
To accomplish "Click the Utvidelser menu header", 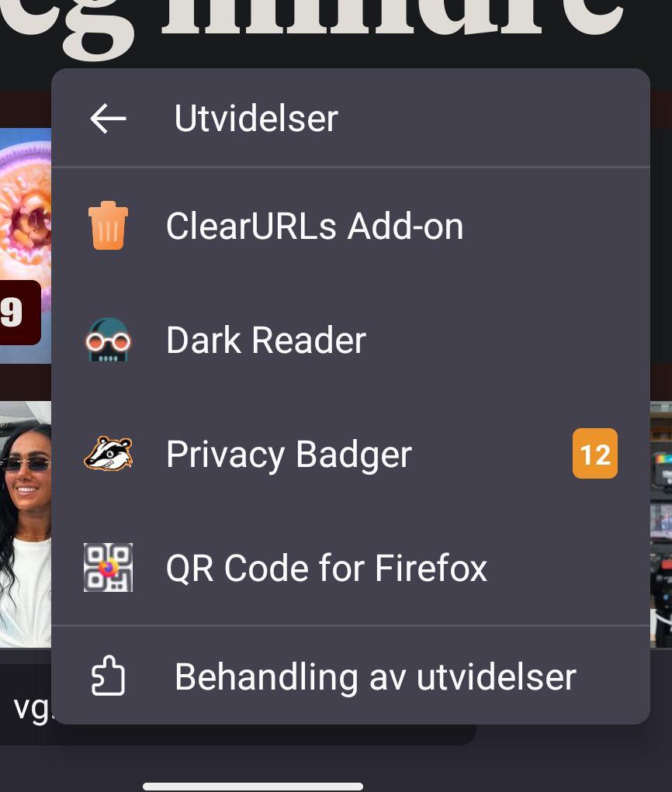I will pyautogui.click(x=256, y=118).
